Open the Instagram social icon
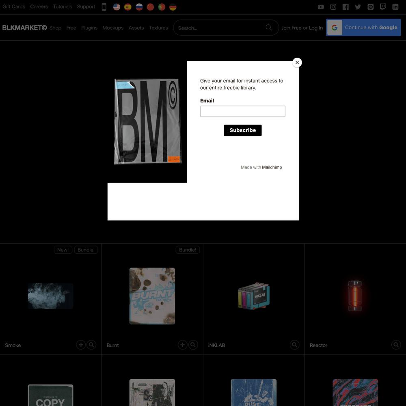 (333, 7)
